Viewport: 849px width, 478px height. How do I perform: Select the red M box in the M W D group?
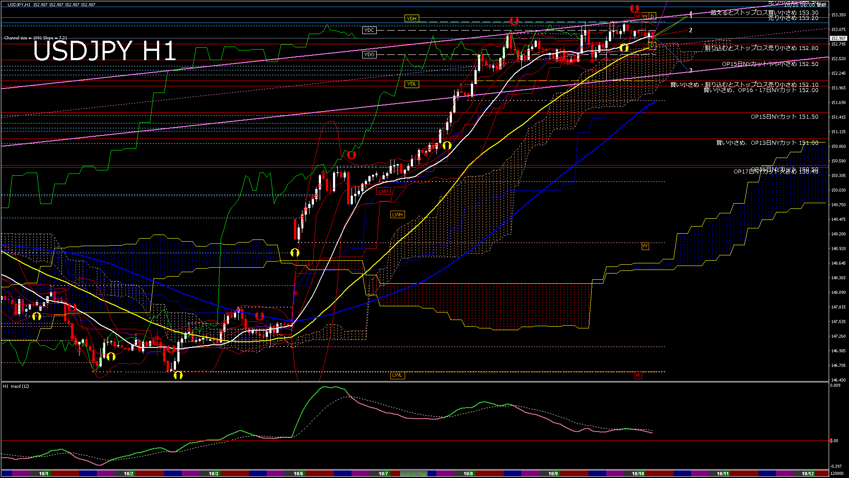(x=638, y=16)
